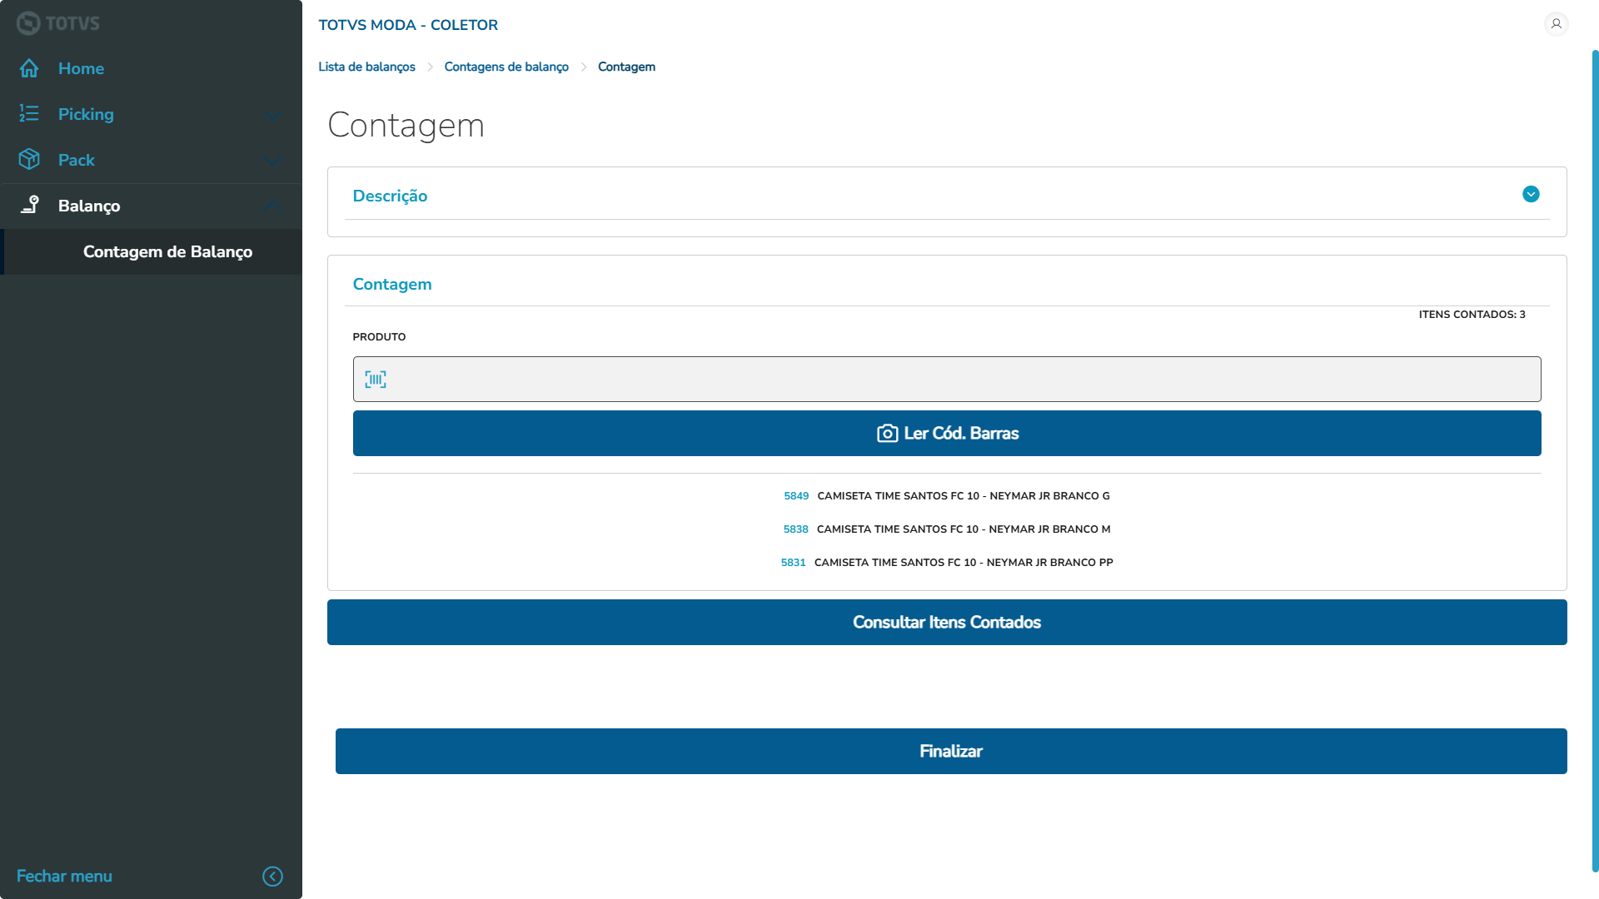Collapse the Balanço submenu chevron

coord(273,206)
